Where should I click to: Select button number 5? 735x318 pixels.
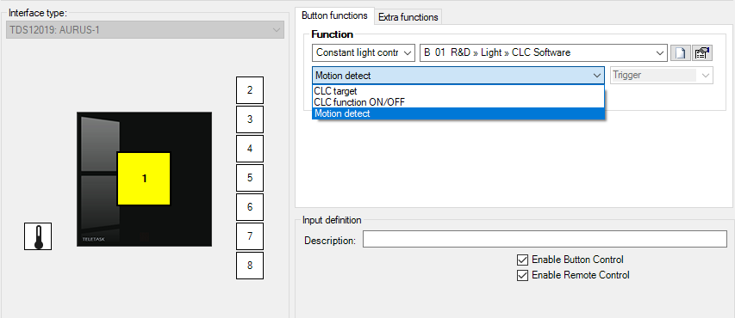coord(250,178)
